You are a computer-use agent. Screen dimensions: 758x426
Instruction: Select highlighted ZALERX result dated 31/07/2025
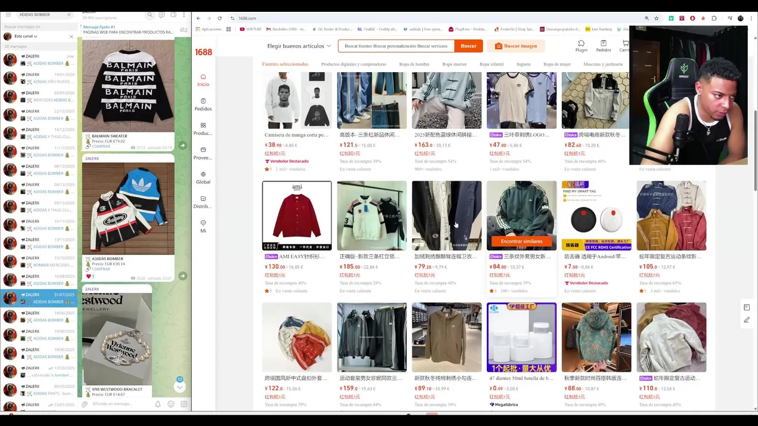[39, 298]
